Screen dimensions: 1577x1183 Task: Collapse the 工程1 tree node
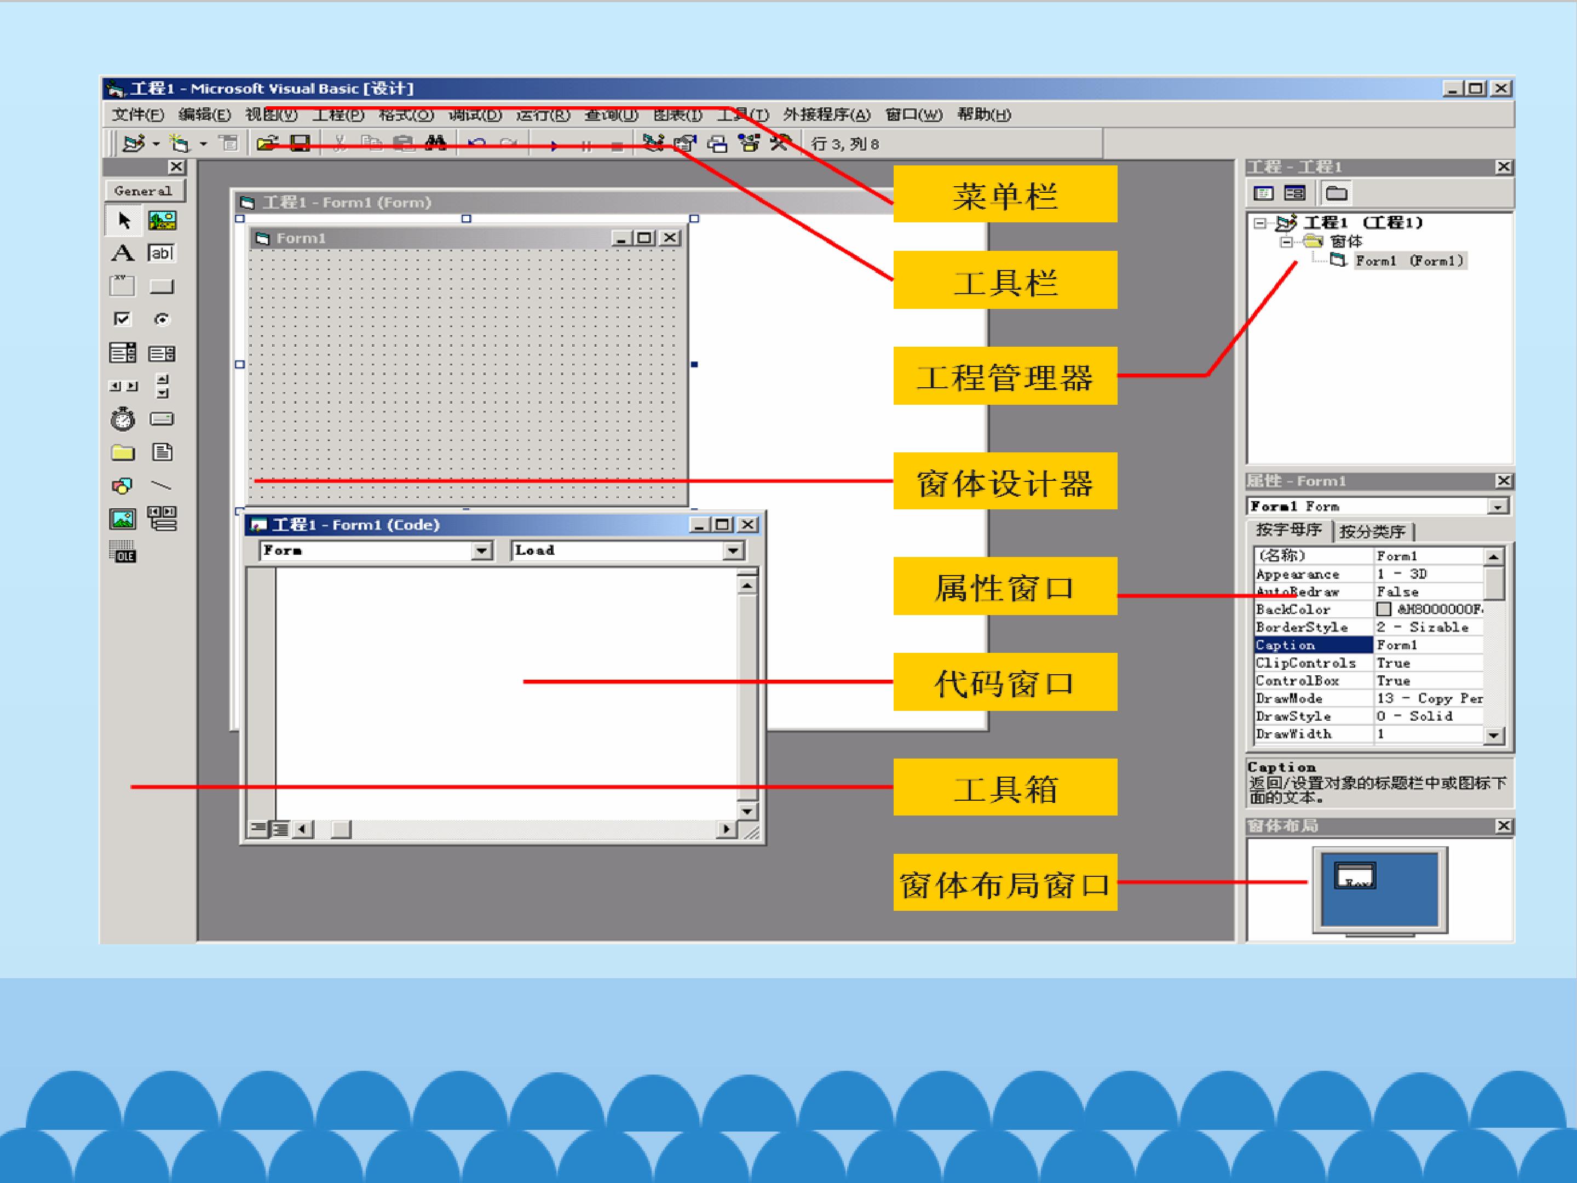coord(1261,223)
